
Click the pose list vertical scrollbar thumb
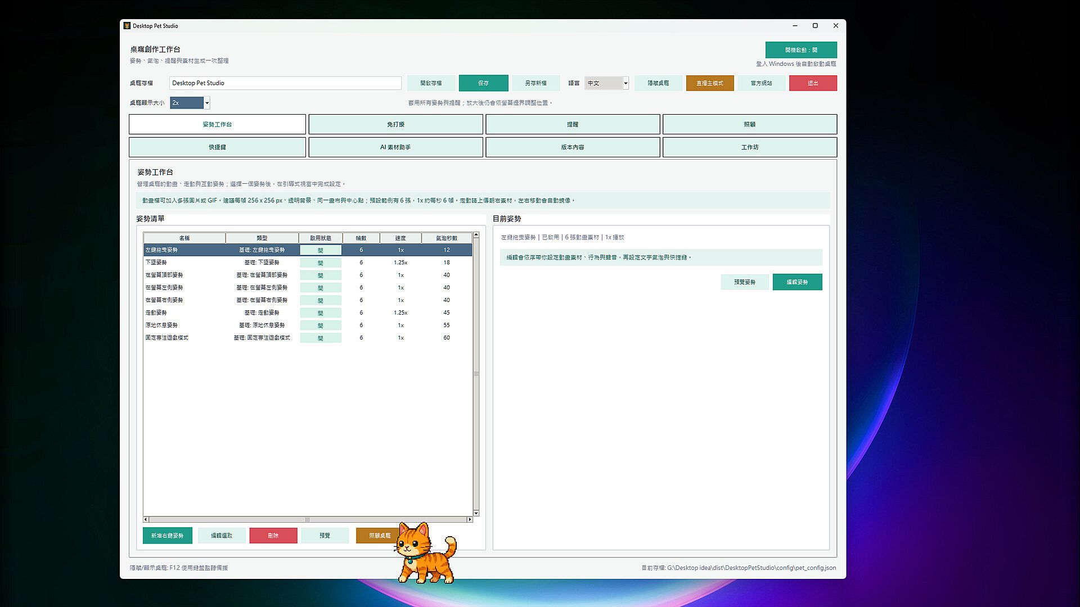[476, 374]
